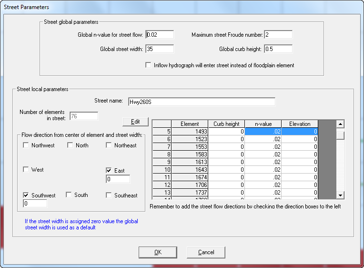Enable inflow hydrograph enters street option

pyautogui.click(x=148, y=65)
